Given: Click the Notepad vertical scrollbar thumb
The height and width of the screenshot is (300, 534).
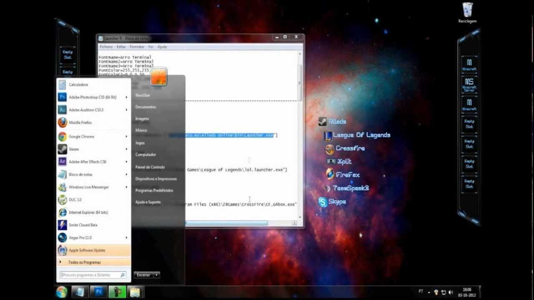Looking at the screenshot, I should [x=300, y=82].
